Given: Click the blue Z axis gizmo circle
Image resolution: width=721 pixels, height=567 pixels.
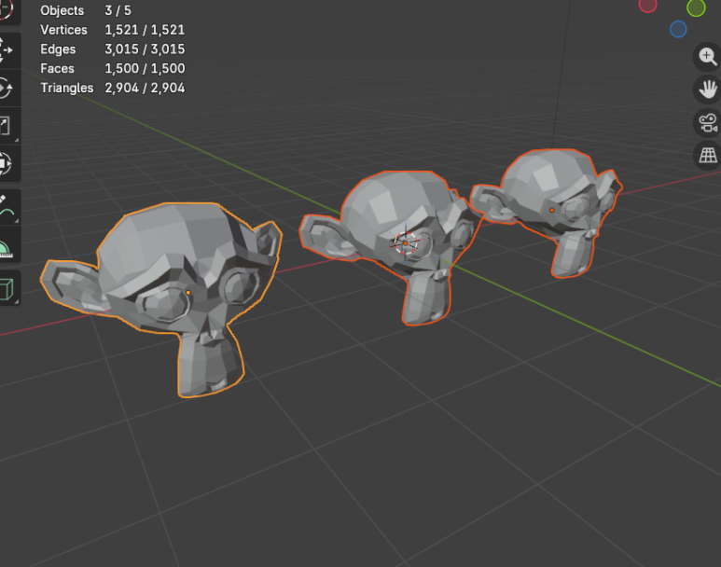Looking at the screenshot, I should [678, 29].
